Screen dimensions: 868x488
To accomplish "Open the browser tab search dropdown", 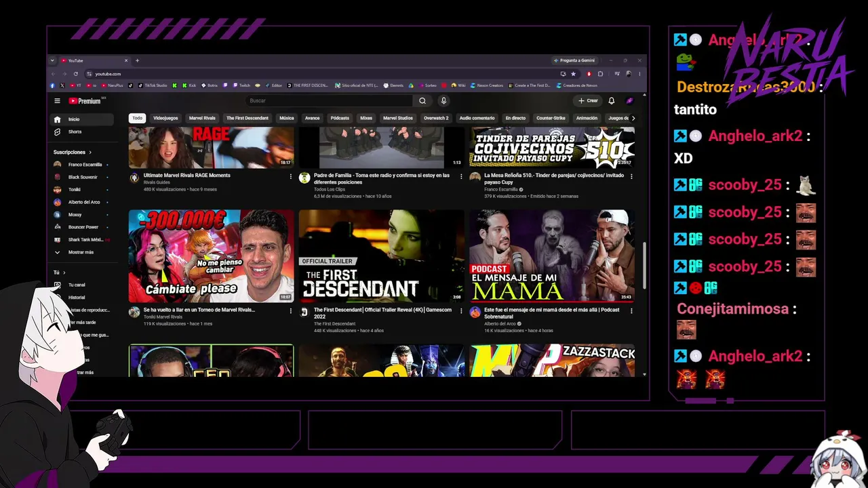I will coord(52,60).
